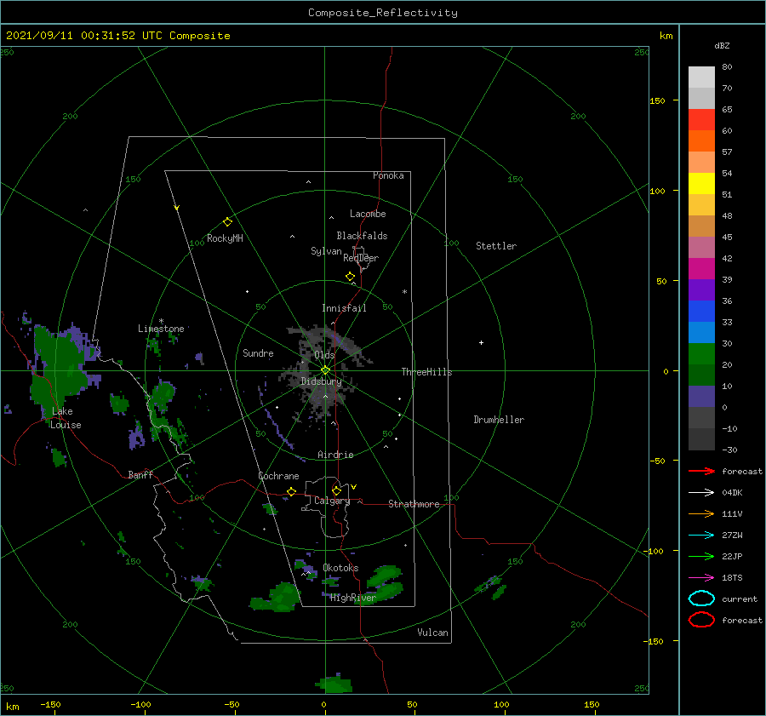Viewport: 766px width, 716px height.
Task: Pick the yellow 51–54 dBZ swatch
Action: (701, 184)
